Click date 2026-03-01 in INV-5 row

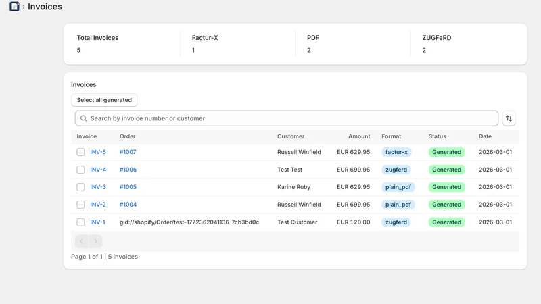coord(496,152)
